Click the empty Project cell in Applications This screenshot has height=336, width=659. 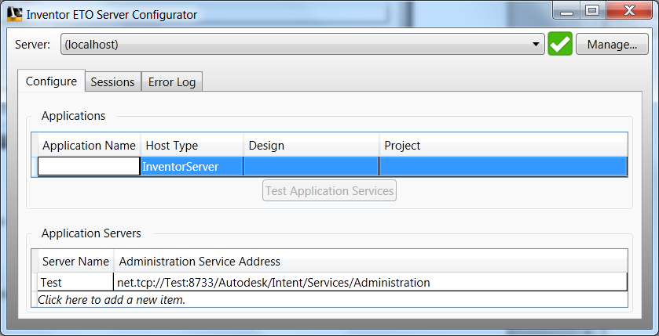pos(503,166)
